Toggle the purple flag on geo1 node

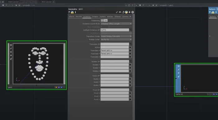click(x=59, y=87)
